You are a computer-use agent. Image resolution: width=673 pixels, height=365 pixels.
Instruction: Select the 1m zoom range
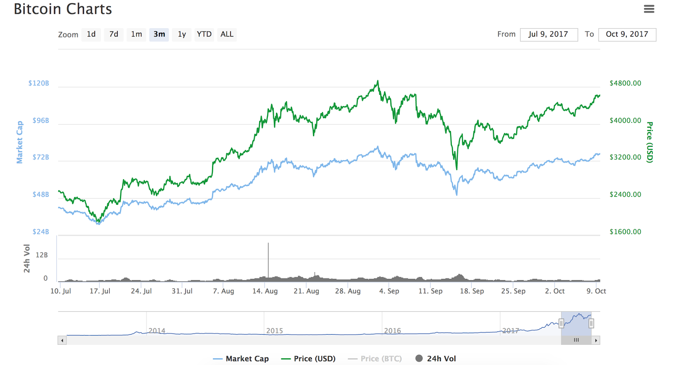136,34
